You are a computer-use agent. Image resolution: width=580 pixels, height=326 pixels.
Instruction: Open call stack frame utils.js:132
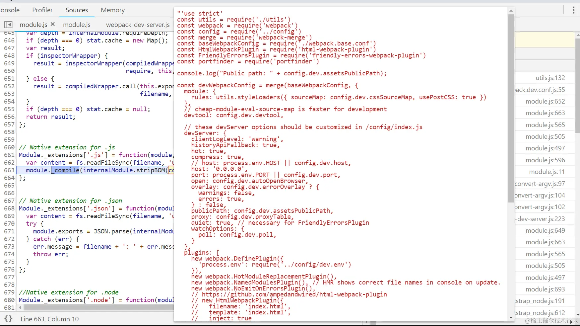(x=550, y=78)
